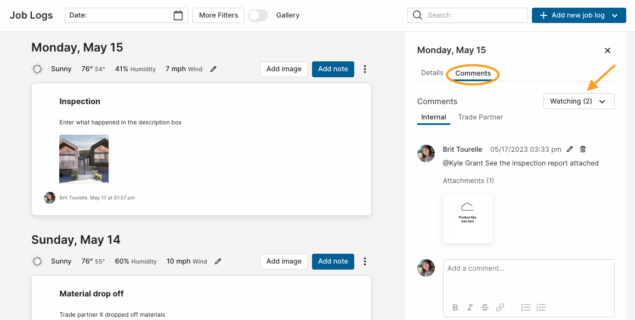Open the Add new job log dropdown arrow

[x=615, y=15]
